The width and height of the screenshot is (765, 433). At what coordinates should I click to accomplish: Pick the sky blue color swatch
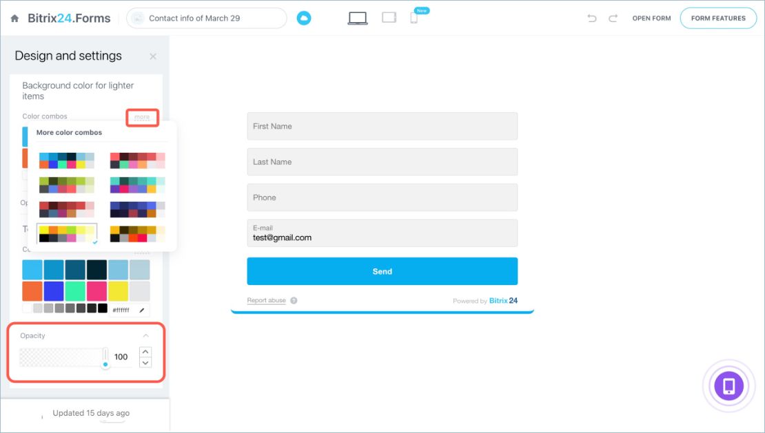pyautogui.click(x=32, y=270)
